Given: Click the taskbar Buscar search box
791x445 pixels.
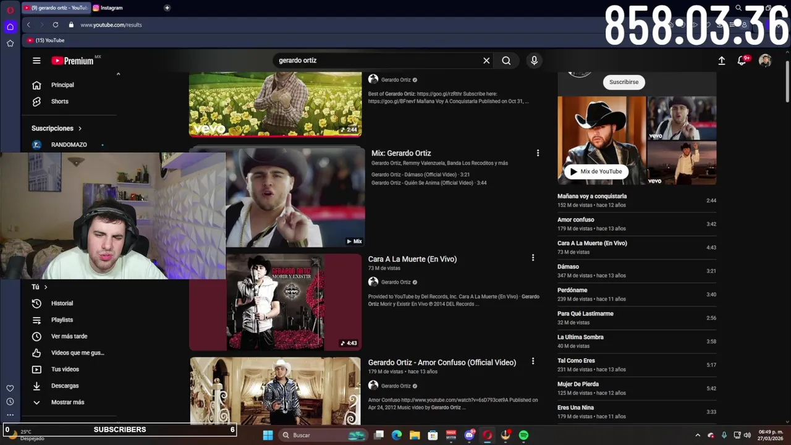Looking at the screenshot, I should 324,435.
